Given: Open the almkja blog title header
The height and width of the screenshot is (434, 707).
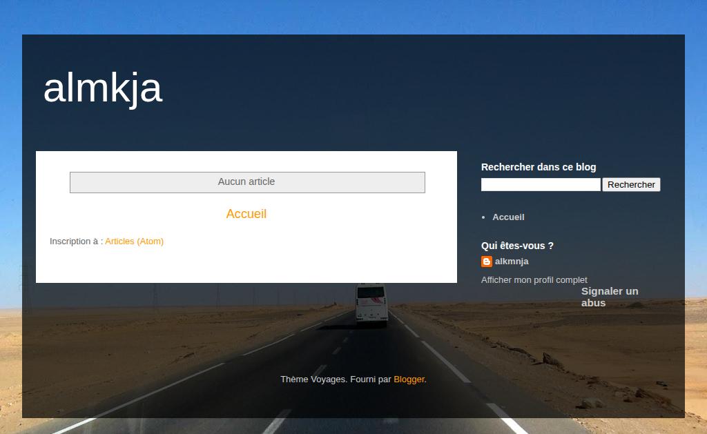Looking at the screenshot, I should [x=103, y=88].
